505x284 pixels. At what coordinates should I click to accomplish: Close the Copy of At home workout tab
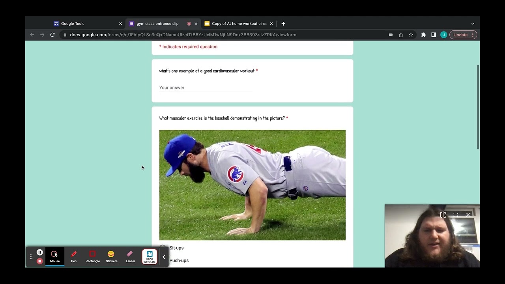pos(271,24)
